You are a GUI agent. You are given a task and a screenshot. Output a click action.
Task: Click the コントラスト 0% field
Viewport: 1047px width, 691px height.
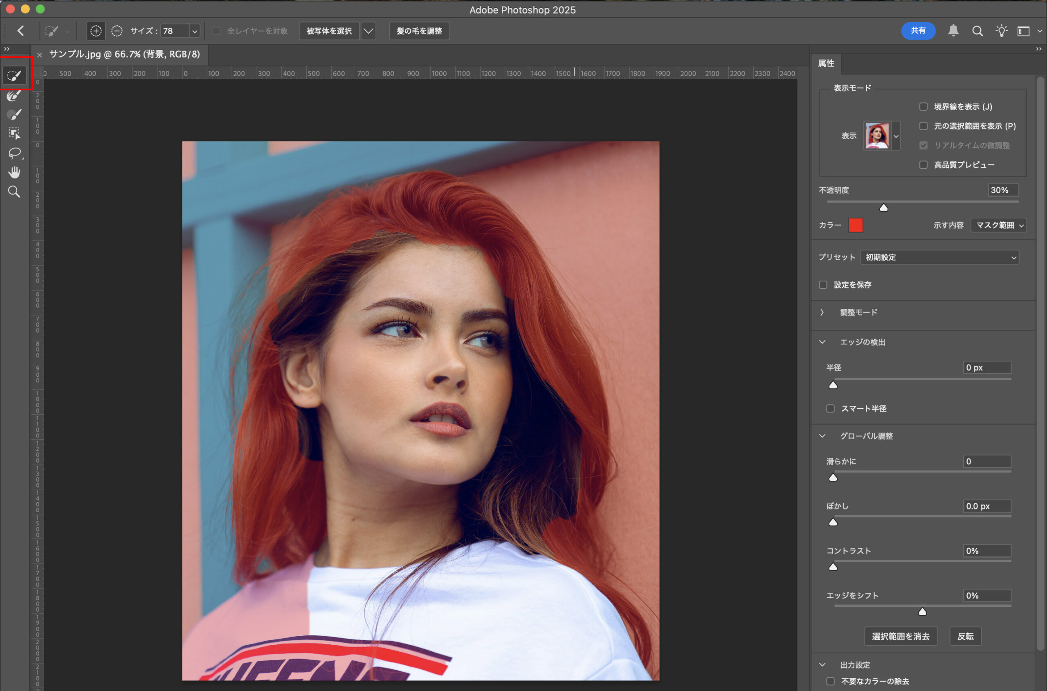point(986,551)
